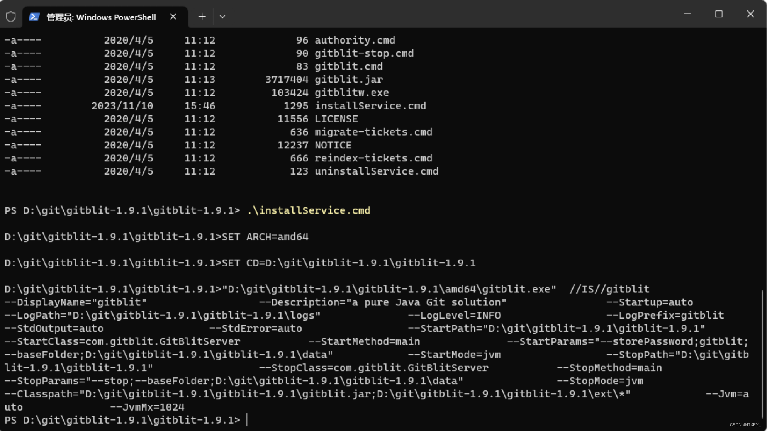
Task: Click the 2023/11/10 date entry
Action: (122, 106)
